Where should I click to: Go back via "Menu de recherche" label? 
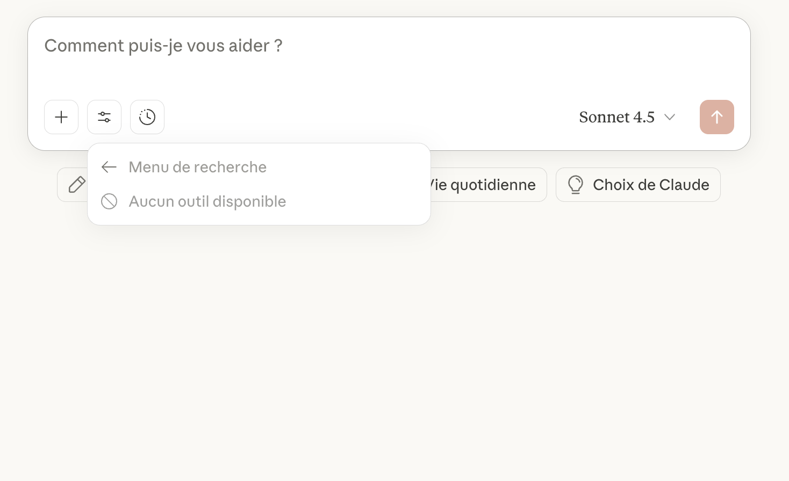click(x=197, y=167)
